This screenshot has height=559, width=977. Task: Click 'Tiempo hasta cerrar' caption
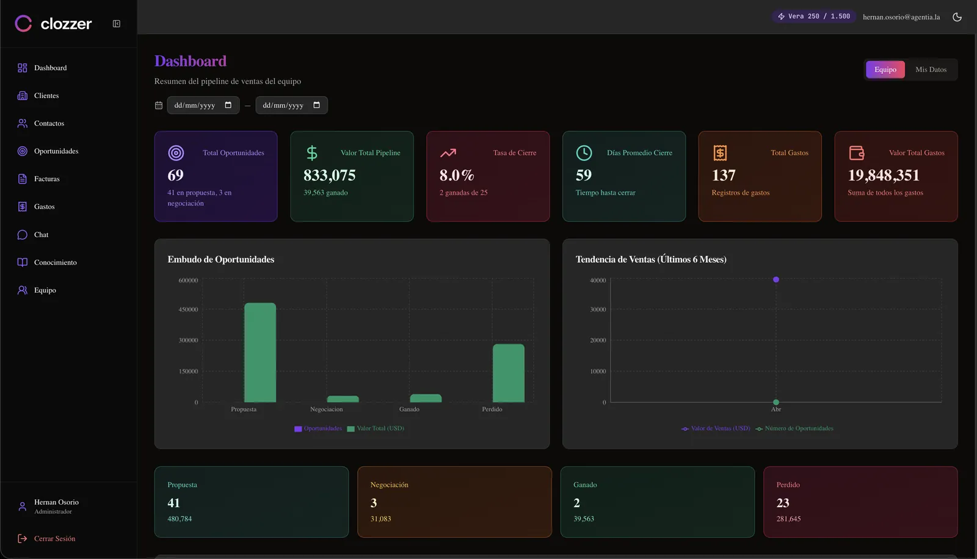pos(606,193)
